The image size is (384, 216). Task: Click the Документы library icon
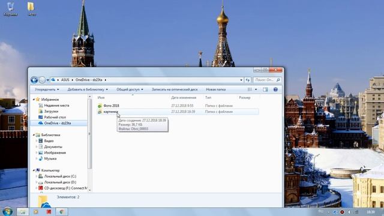click(x=41, y=146)
